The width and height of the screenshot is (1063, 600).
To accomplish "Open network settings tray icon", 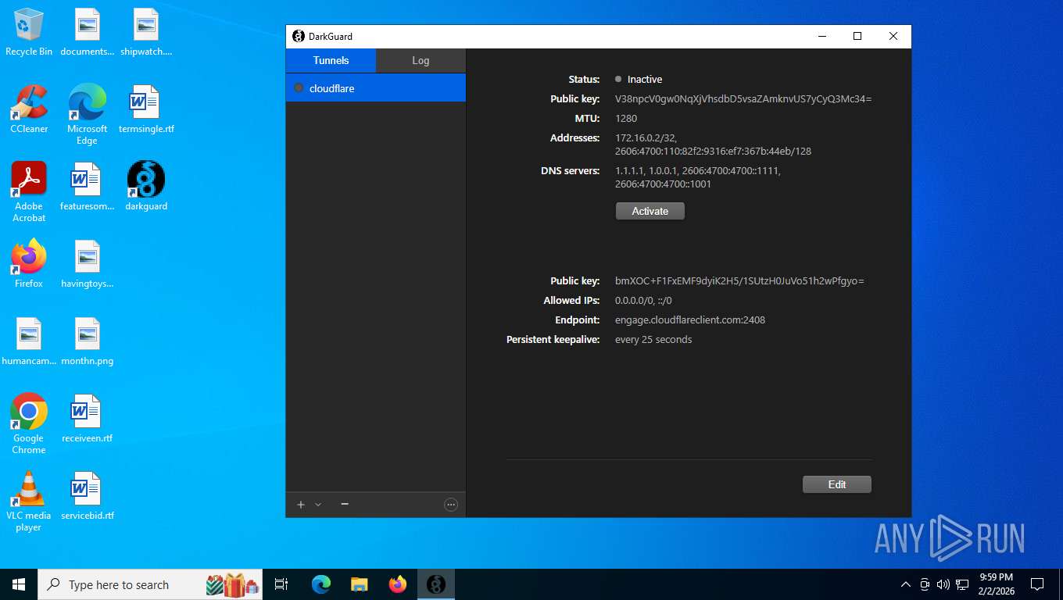I will point(962,584).
